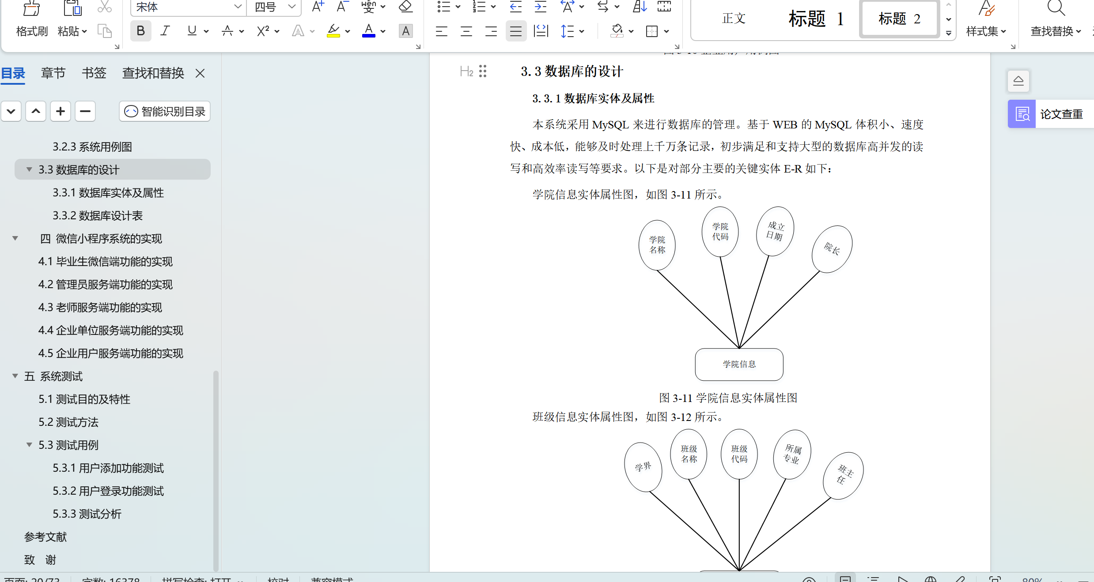
Task: Apply strikethrough formatting
Action: click(227, 30)
